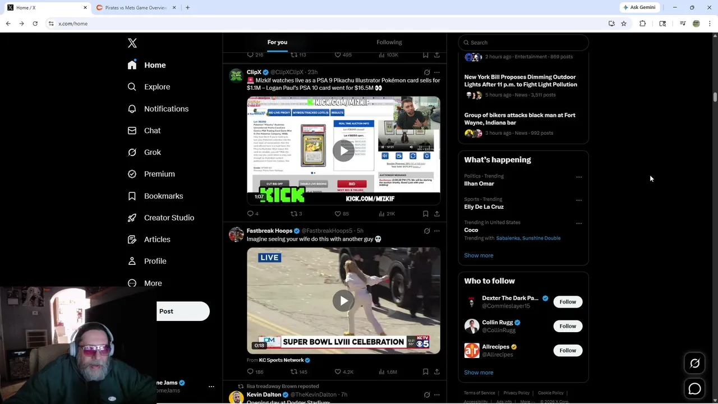718x404 pixels.
Task: Open the floating chat messages button
Action: tap(694, 388)
